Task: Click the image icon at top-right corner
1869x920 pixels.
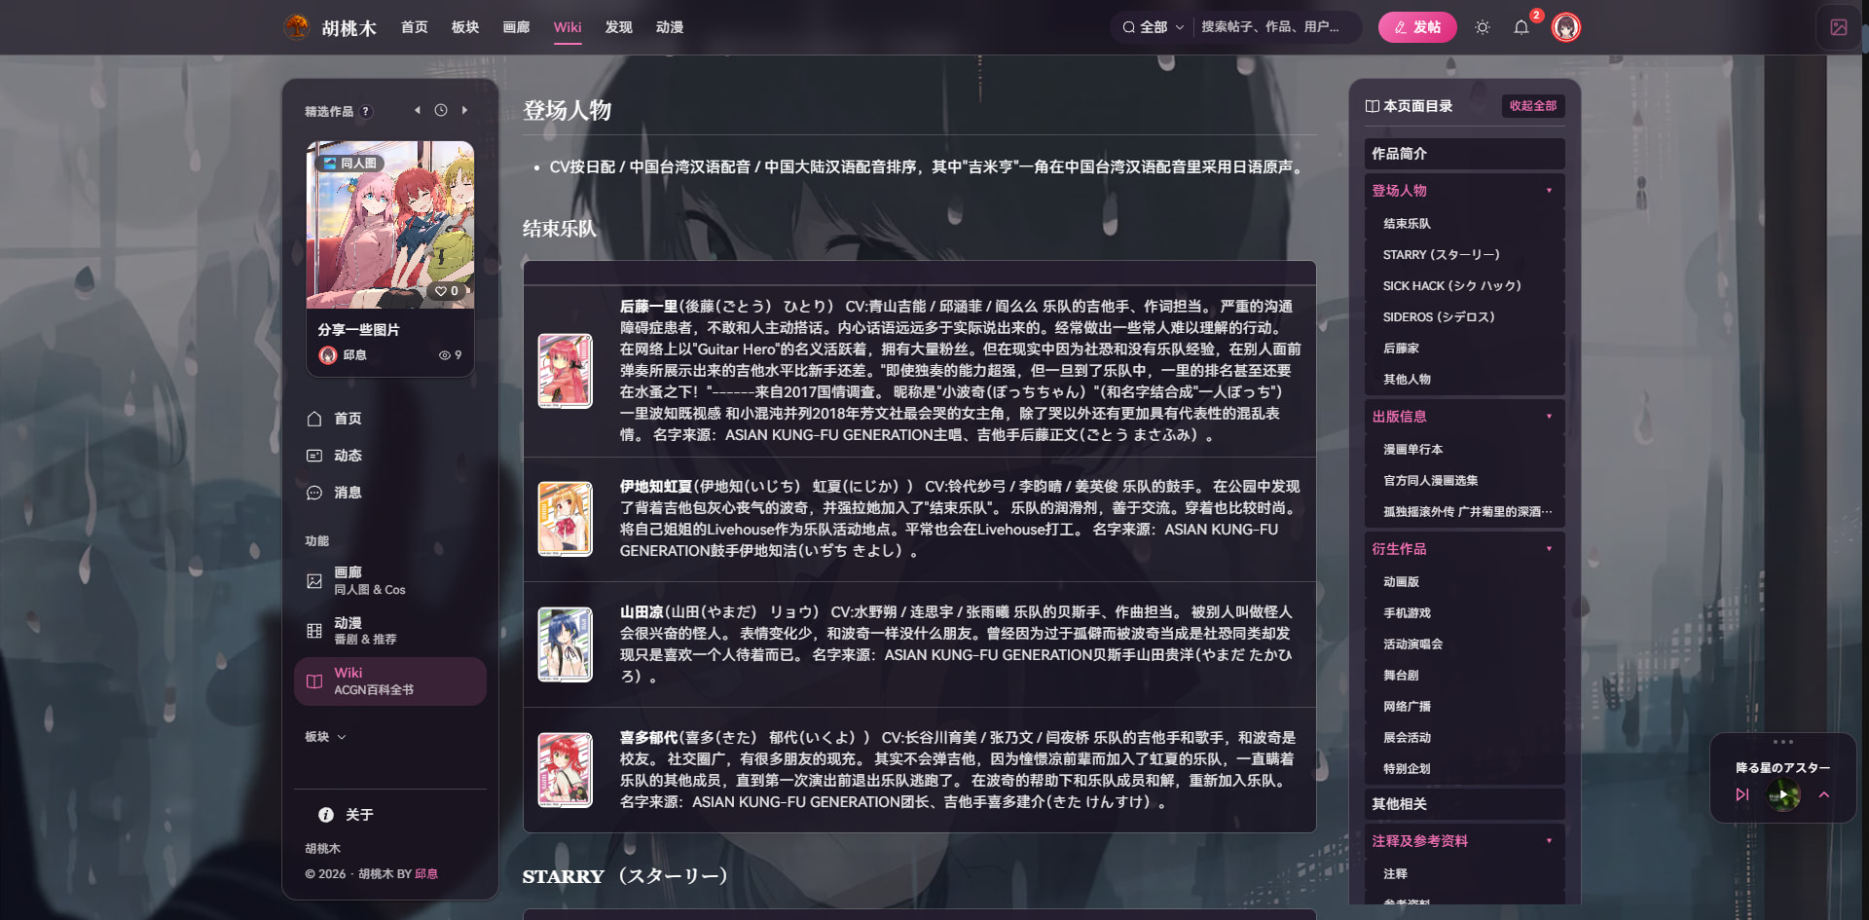Action: pyautogui.click(x=1839, y=27)
